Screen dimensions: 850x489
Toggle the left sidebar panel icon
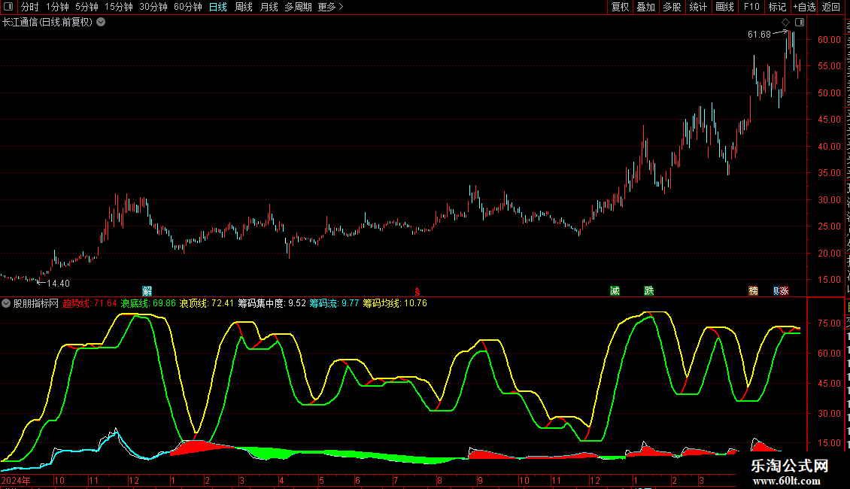(x=8, y=7)
